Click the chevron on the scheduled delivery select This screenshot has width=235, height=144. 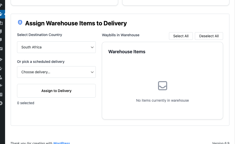tap(92, 72)
